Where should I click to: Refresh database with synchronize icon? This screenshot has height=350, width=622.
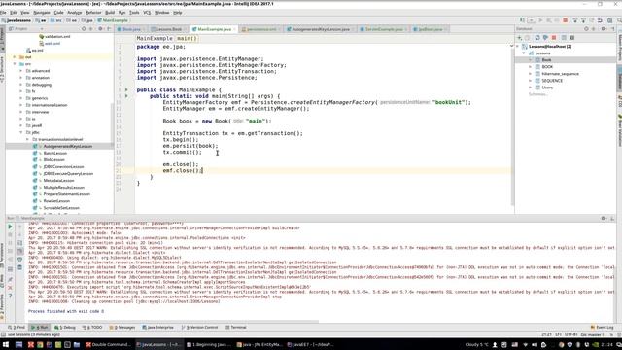537,37
